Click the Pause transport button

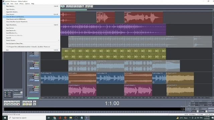[x=12, y=102]
